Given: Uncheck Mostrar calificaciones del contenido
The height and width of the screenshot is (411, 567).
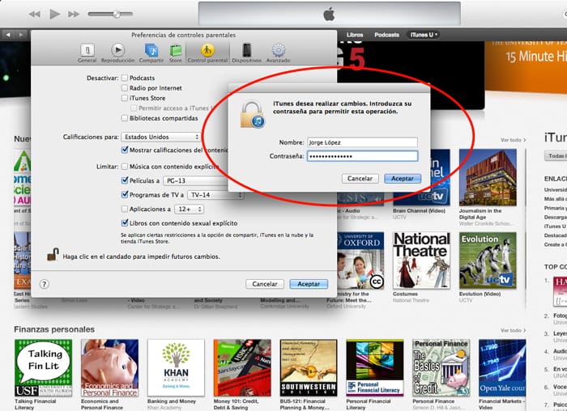Looking at the screenshot, I should click(125, 150).
